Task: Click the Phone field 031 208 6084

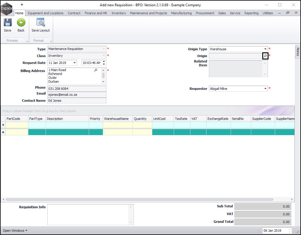Action: pos(77,89)
